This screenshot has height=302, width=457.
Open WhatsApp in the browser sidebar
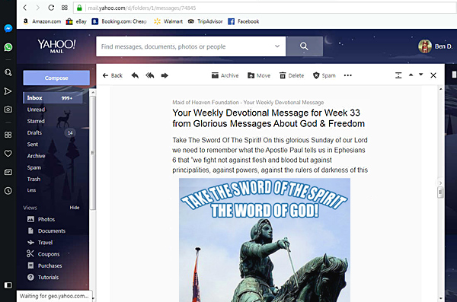click(8, 47)
